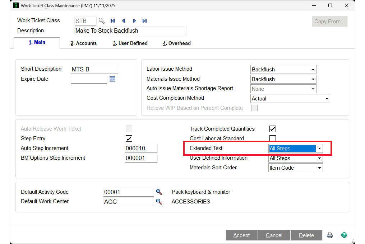
Task: Open the Cost Completion Method dropdown
Action: tap(326, 99)
